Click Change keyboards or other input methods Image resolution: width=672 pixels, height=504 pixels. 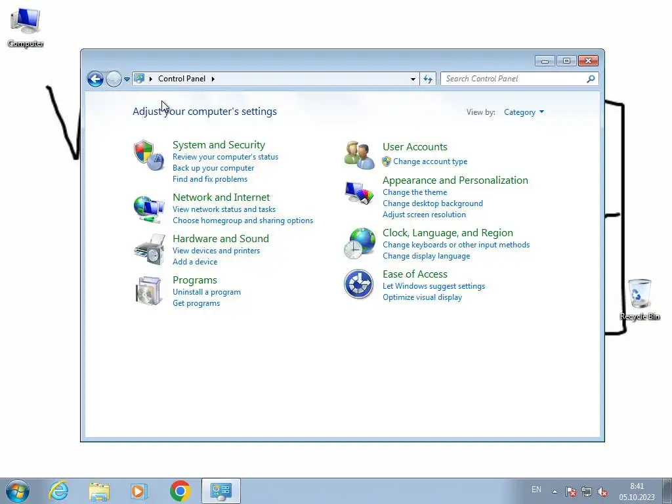click(456, 245)
